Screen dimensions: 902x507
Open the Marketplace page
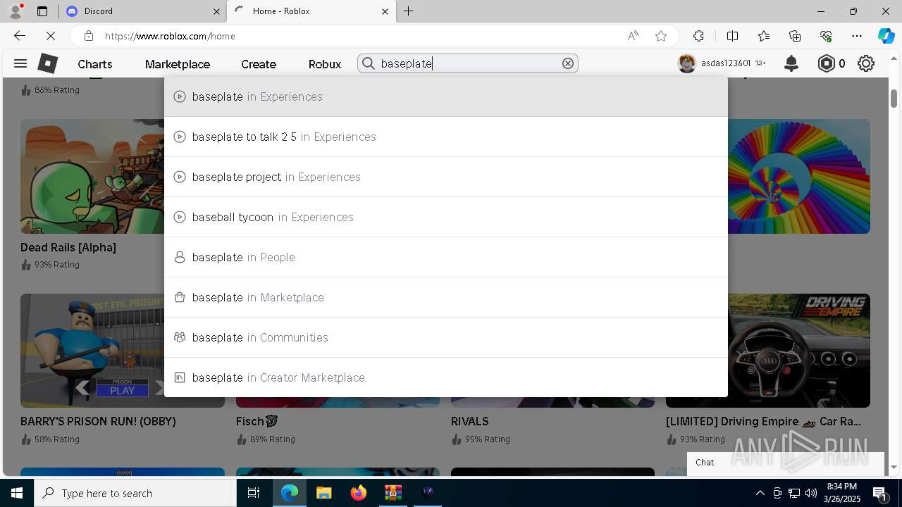178,64
